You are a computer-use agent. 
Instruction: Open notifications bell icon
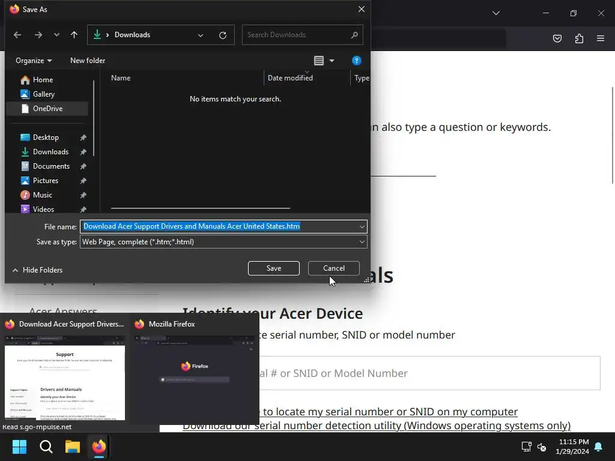pyautogui.click(x=599, y=447)
